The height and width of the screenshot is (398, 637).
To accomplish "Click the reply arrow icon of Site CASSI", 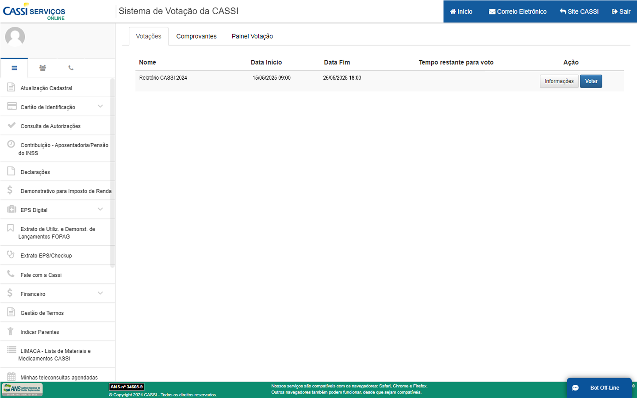I will [563, 11].
